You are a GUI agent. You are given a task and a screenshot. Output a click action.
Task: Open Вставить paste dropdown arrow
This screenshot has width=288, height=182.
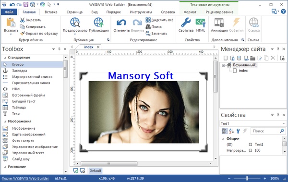pyautogui.click(x=11, y=34)
